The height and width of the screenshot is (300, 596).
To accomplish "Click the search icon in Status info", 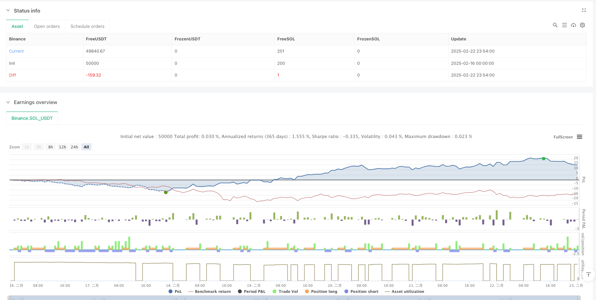I will 555,25.
